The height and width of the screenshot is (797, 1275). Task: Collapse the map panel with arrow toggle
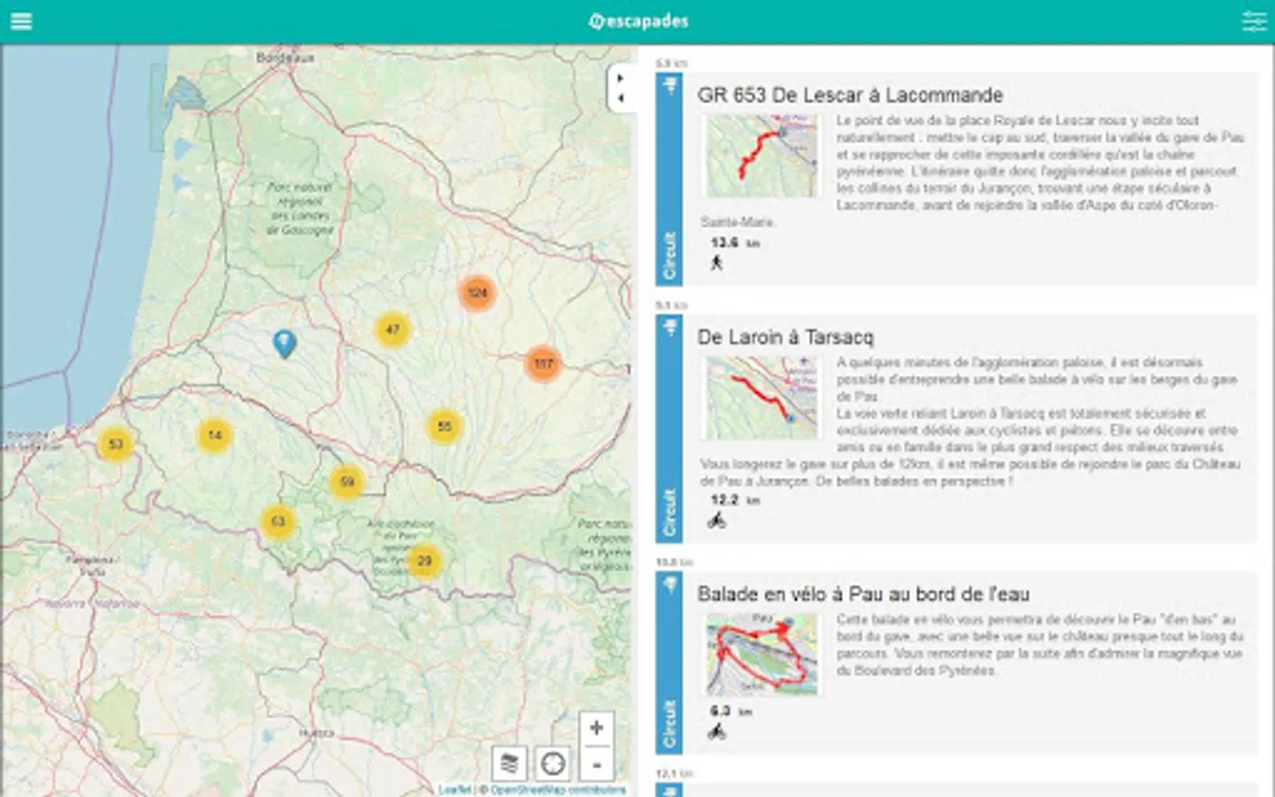pos(621,88)
